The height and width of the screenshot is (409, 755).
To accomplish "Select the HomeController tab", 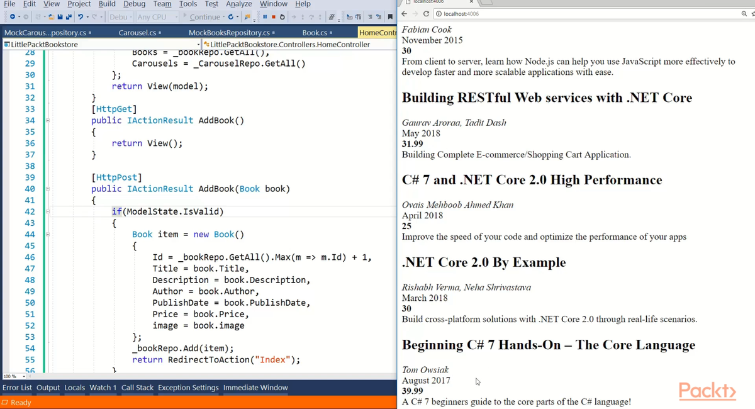I will [377, 33].
